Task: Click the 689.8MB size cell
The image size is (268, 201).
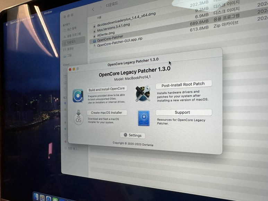Action: 199,23
